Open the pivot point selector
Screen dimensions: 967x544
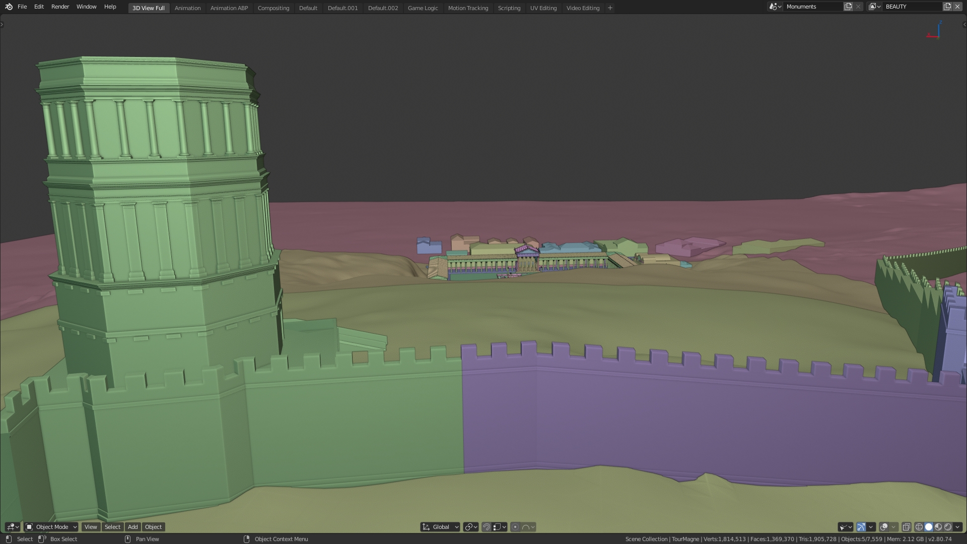click(471, 527)
